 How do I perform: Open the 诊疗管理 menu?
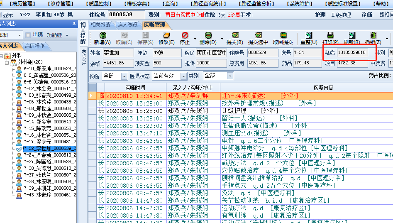(61, 4)
